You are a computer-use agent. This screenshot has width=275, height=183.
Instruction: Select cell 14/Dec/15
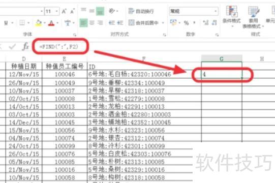tap(24, 122)
